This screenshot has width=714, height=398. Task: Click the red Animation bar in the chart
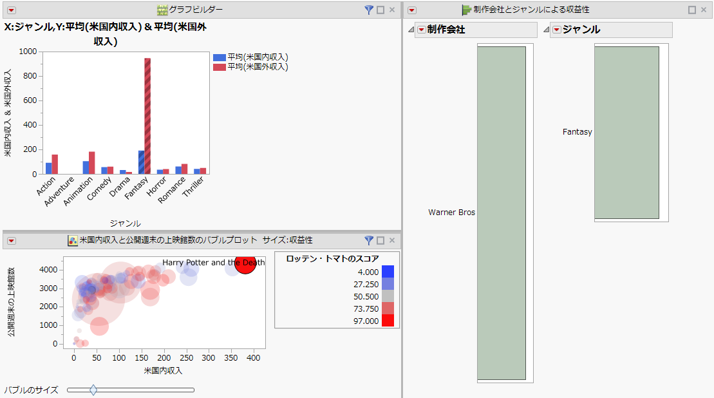pos(92,163)
